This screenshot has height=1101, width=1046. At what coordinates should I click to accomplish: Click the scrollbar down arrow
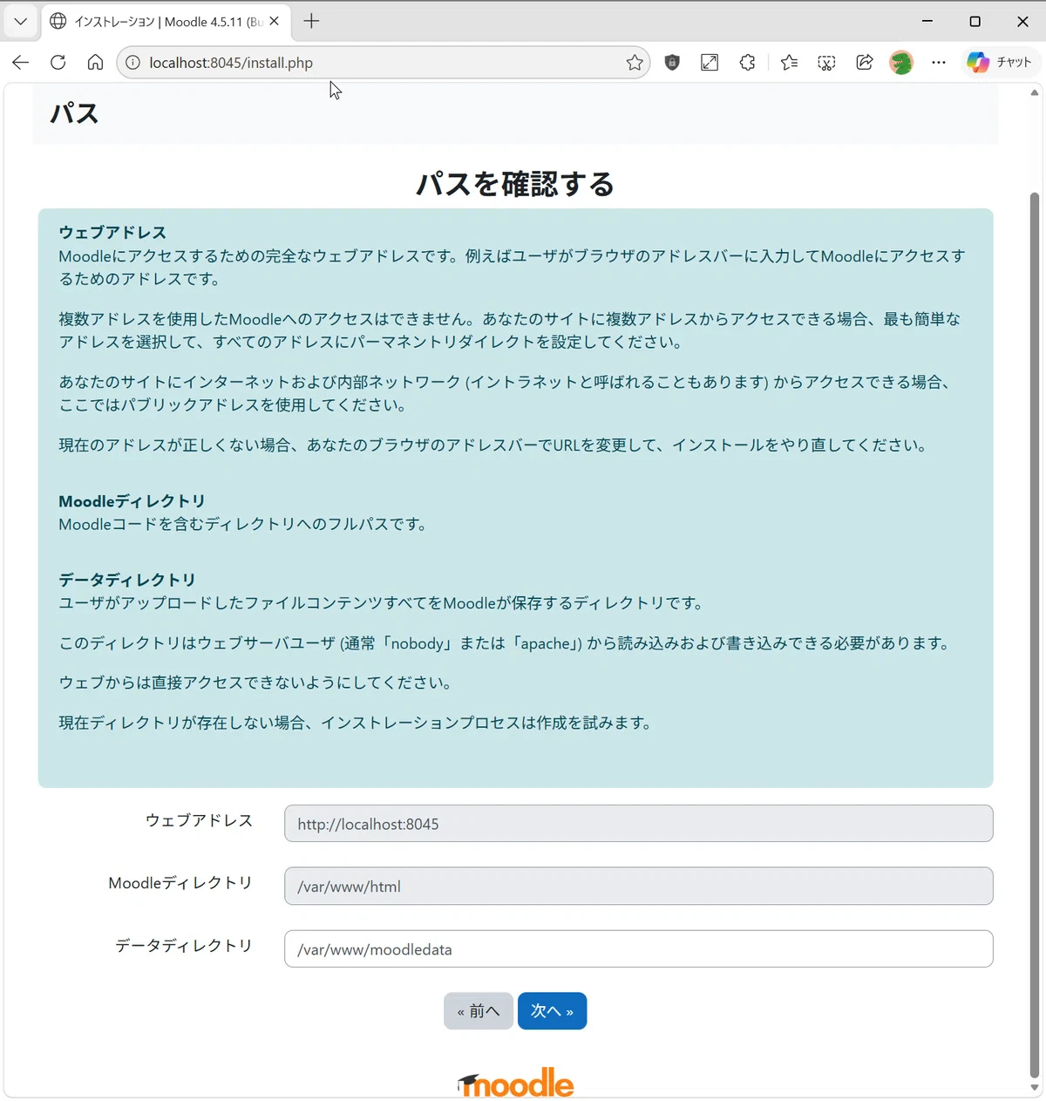click(x=1035, y=1089)
